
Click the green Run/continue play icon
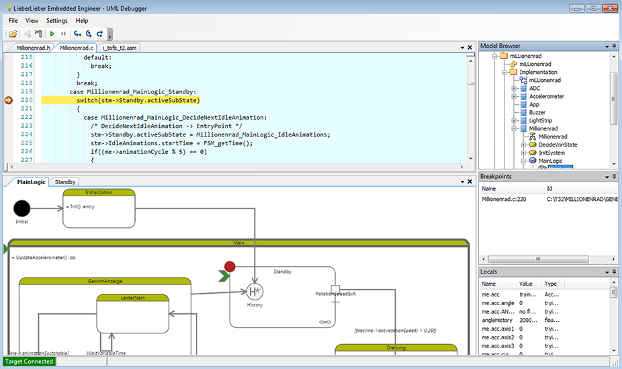coord(52,34)
